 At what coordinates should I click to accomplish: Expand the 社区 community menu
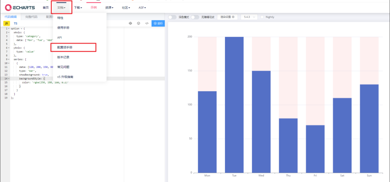click(x=126, y=8)
